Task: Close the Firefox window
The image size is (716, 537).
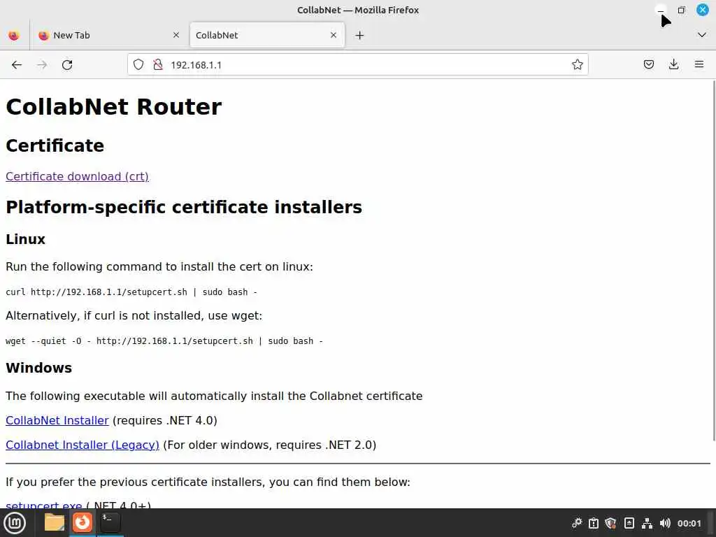Action: [x=702, y=10]
